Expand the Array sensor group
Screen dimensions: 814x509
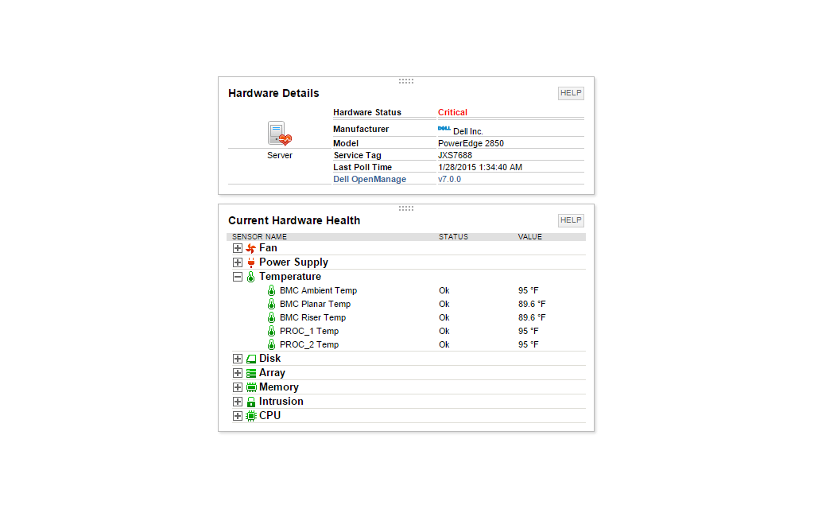(x=237, y=373)
